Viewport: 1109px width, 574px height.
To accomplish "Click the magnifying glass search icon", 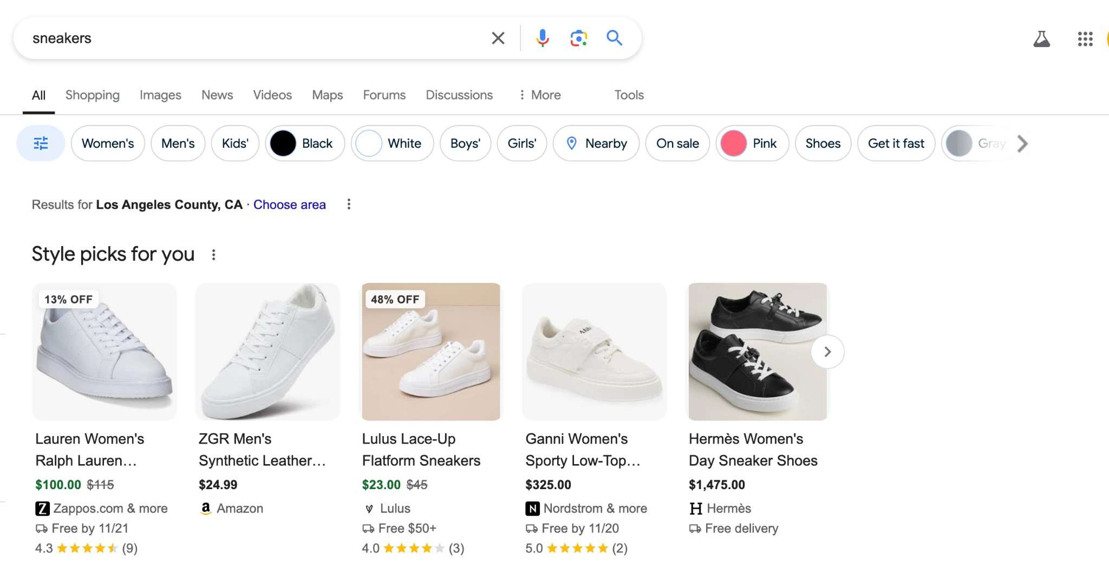I will [614, 38].
